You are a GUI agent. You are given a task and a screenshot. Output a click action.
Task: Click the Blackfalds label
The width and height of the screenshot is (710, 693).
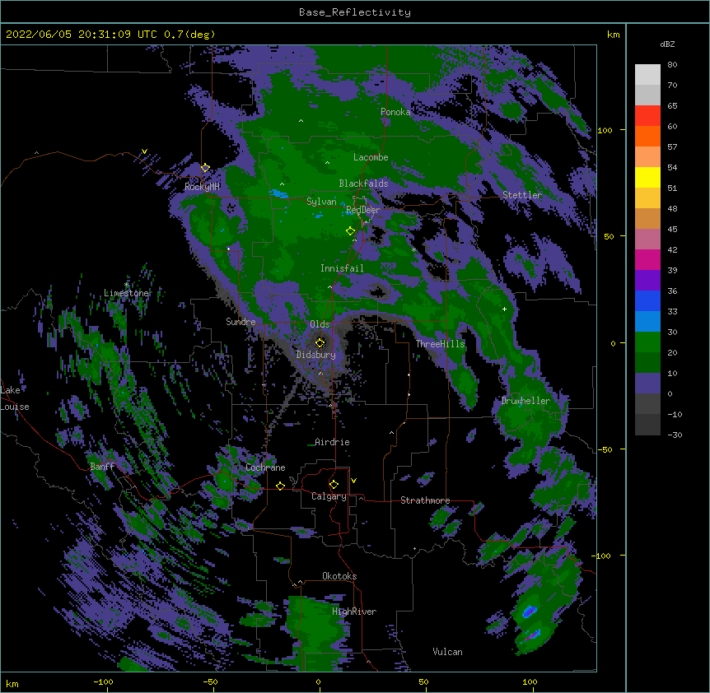click(363, 184)
